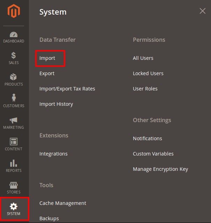Open the Sales dollar icon
211x223 pixels.
click(14, 56)
